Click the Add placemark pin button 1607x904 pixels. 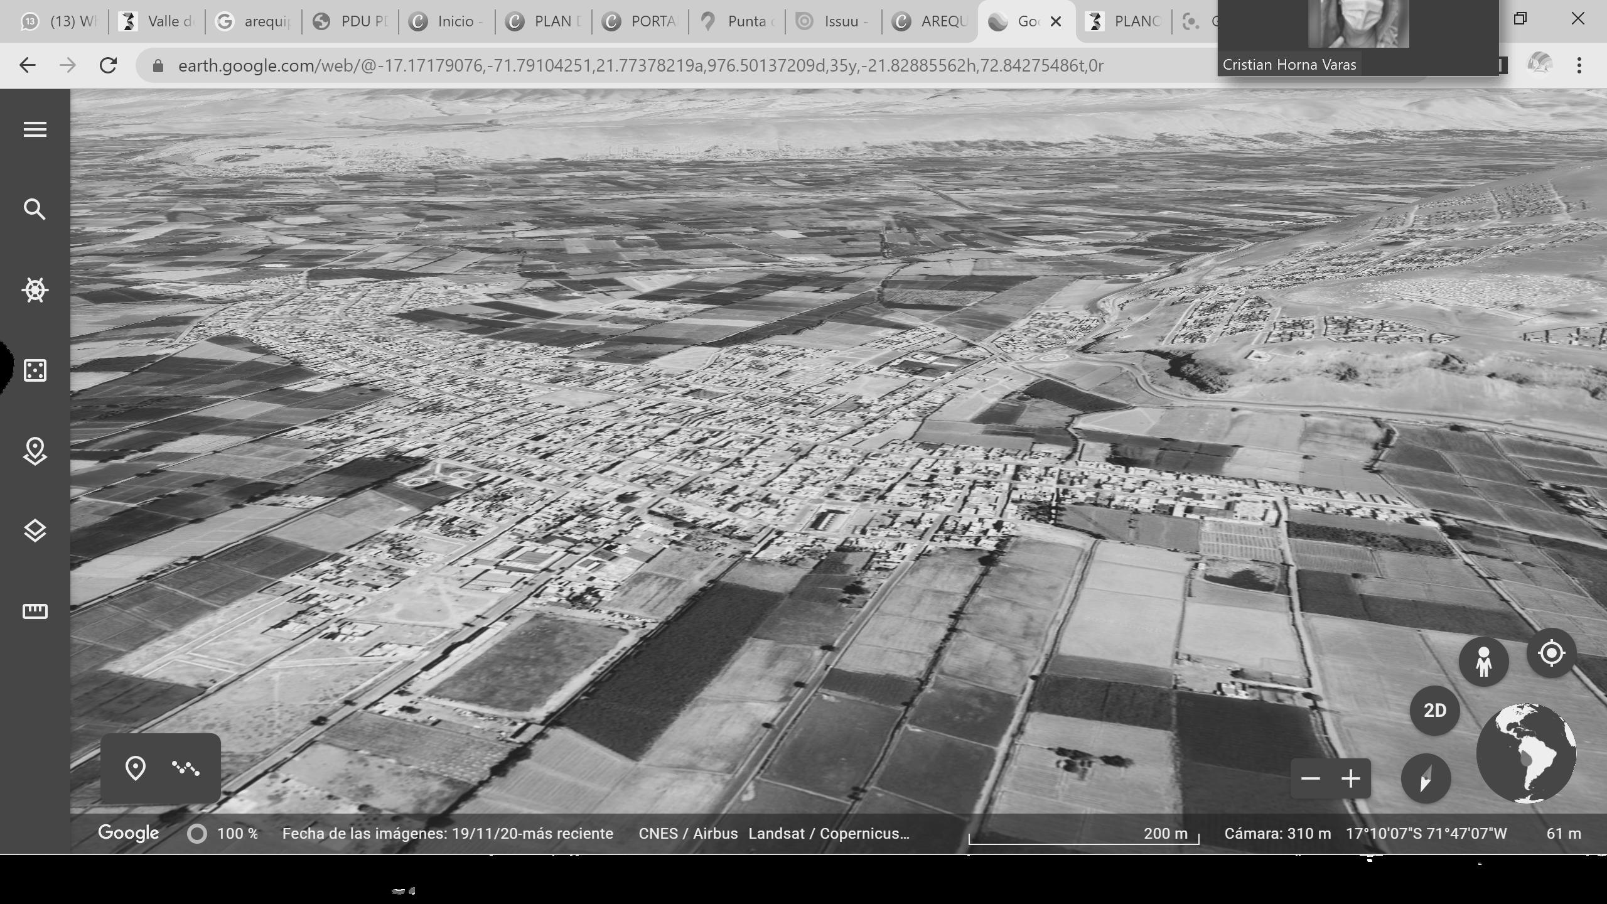tap(135, 768)
